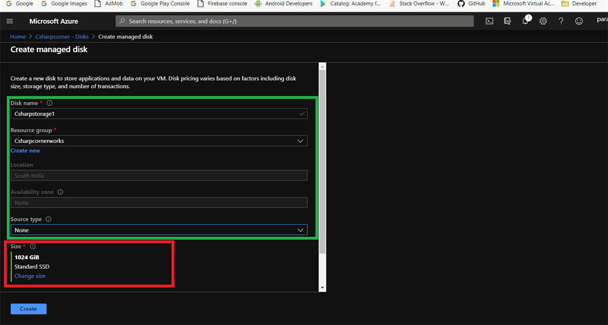Open Cloud Shell from the top bar
608x325 pixels.
(x=489, y=21)
